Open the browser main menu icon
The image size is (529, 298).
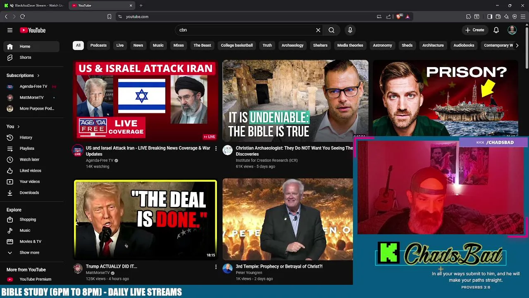[523, 17]
